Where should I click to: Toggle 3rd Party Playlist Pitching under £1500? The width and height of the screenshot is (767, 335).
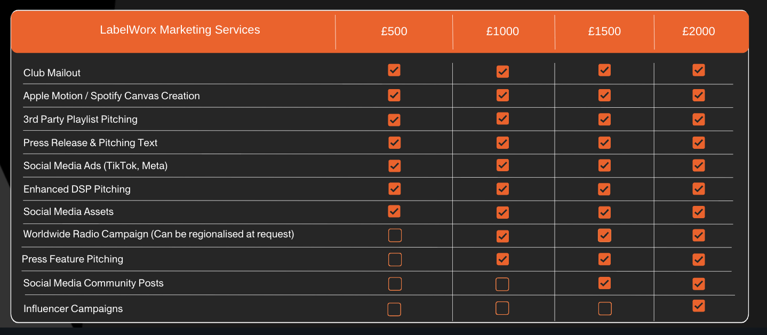604,119
